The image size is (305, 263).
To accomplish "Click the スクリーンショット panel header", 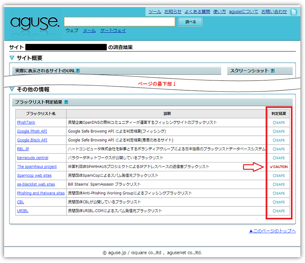I will tap(260, 71).
